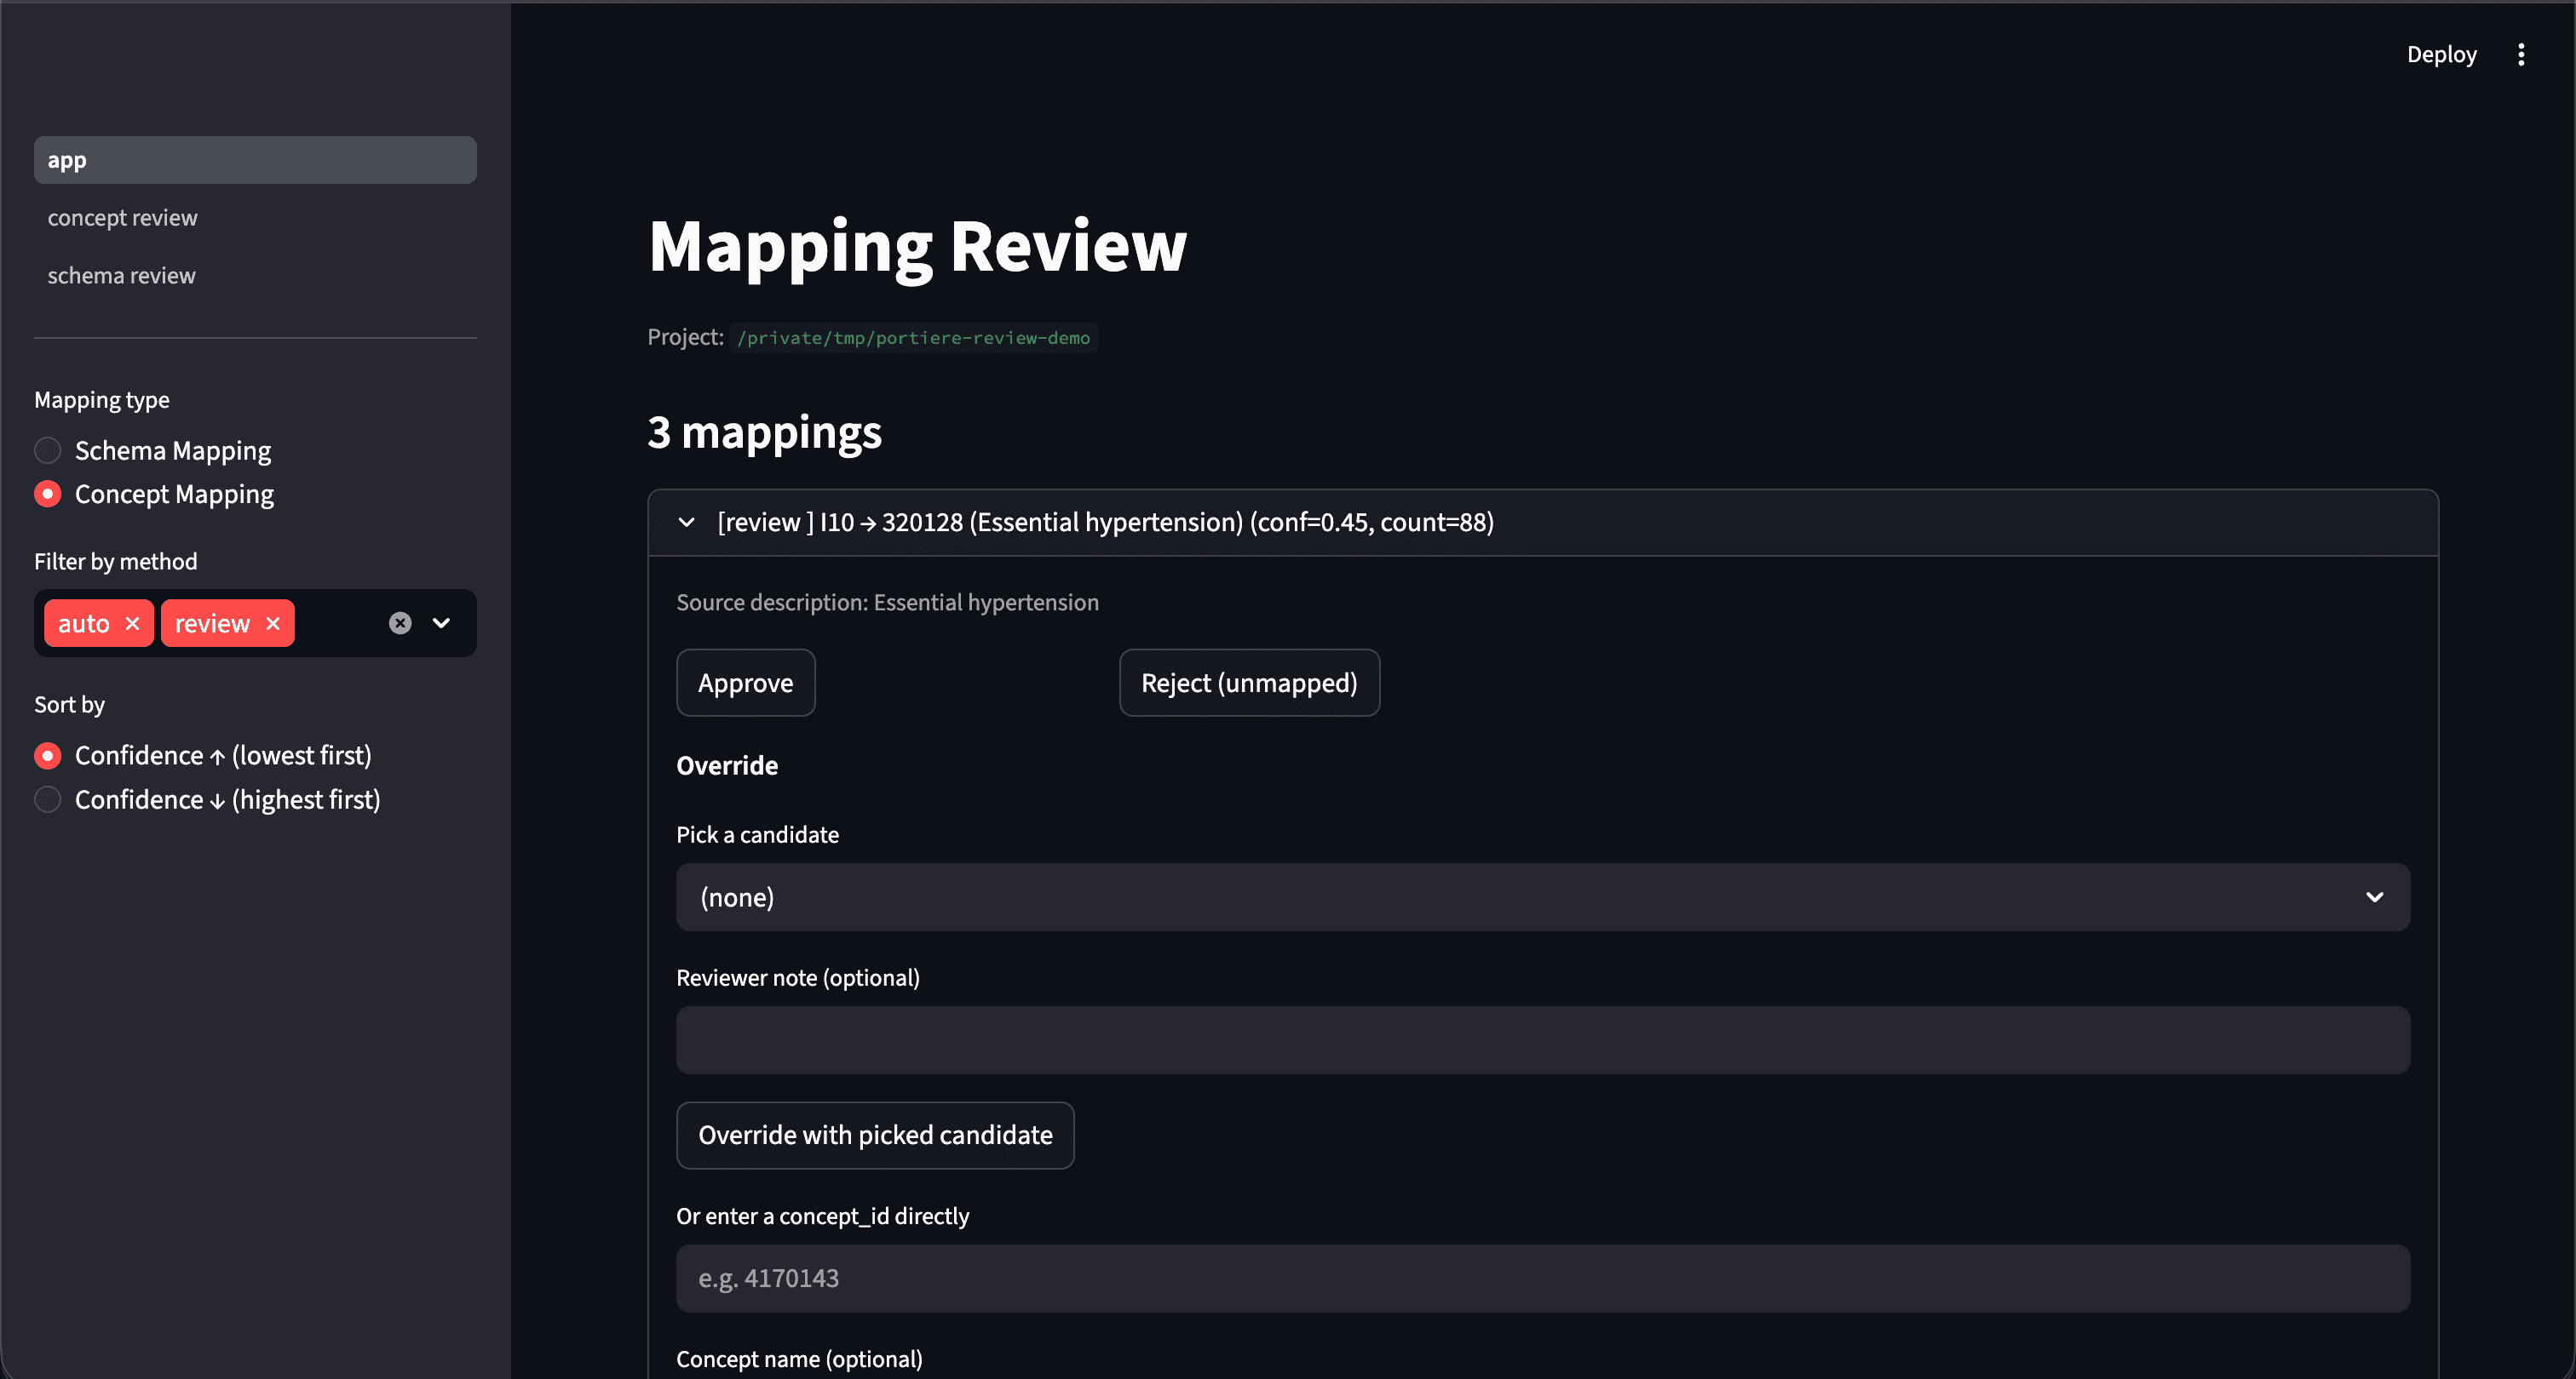The image size is (2576, 1379).
Task: Open the three-dot main menu
Action: (x=2521, y=55)
